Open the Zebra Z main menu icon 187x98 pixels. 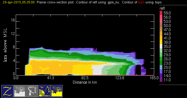(7, 91)
